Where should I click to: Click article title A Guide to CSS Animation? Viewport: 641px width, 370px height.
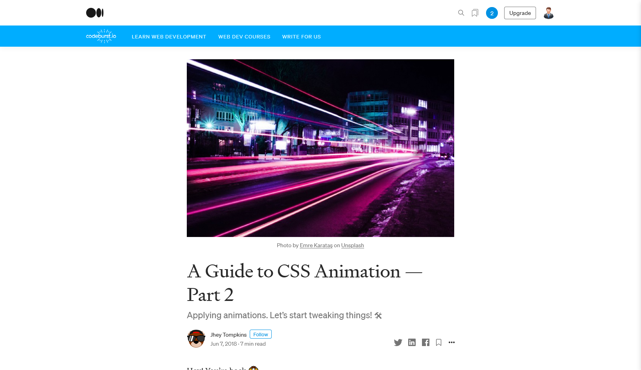click(305, 283)
